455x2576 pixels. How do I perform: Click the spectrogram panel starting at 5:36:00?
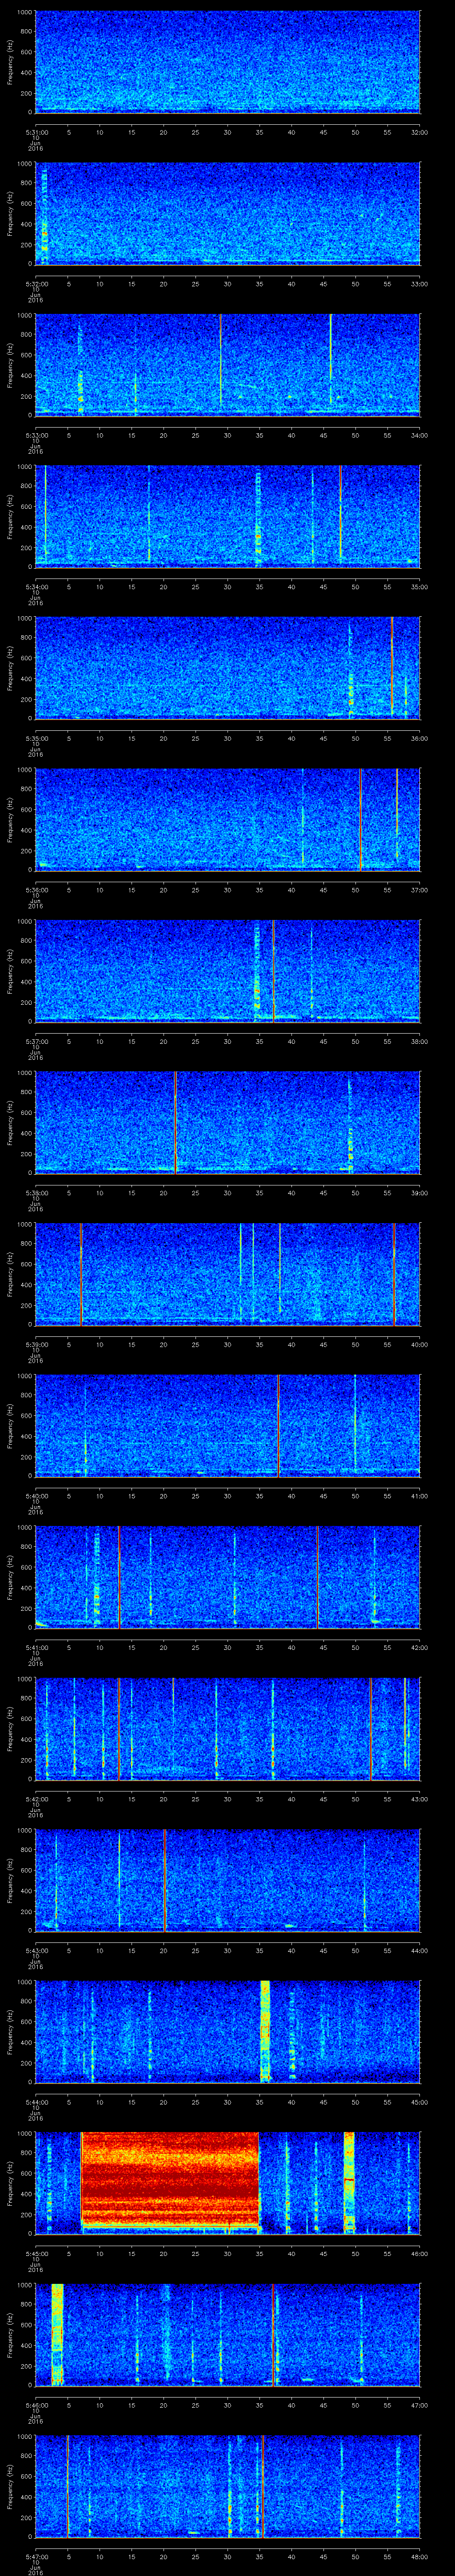[x=228, y=820]
